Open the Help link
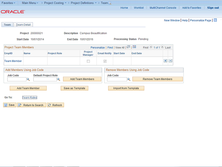222x167 pixels. [185, 20]
